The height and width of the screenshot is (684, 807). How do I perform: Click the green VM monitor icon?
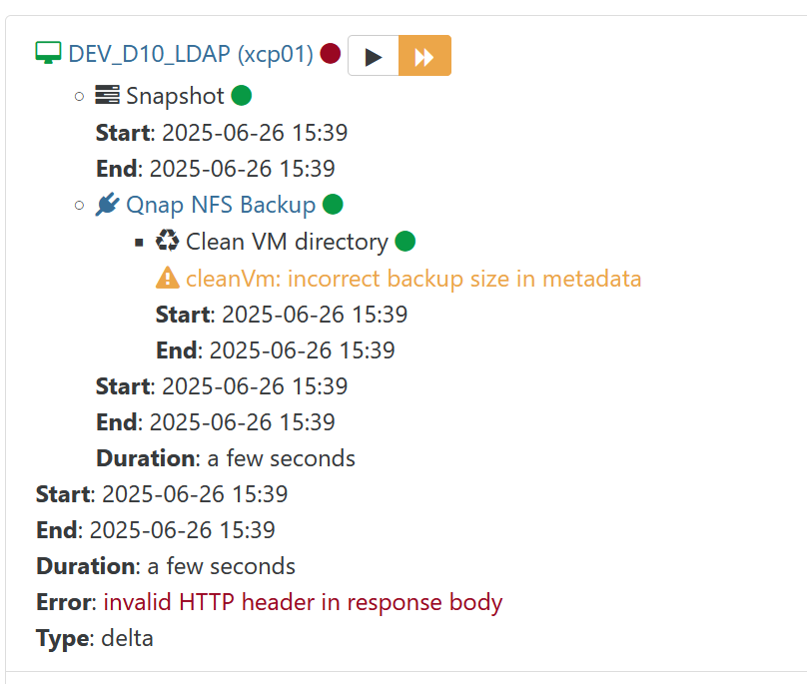pyautogui.click(x=48, y=53)
